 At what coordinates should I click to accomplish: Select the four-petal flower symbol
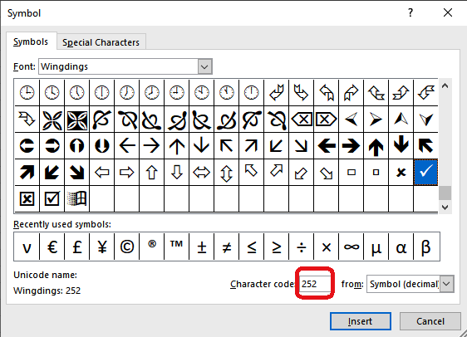click(x=52, y=120)
